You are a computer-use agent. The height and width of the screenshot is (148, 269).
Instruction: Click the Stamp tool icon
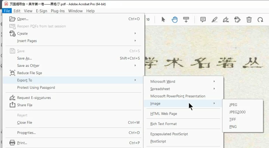(x=237, y=20)
